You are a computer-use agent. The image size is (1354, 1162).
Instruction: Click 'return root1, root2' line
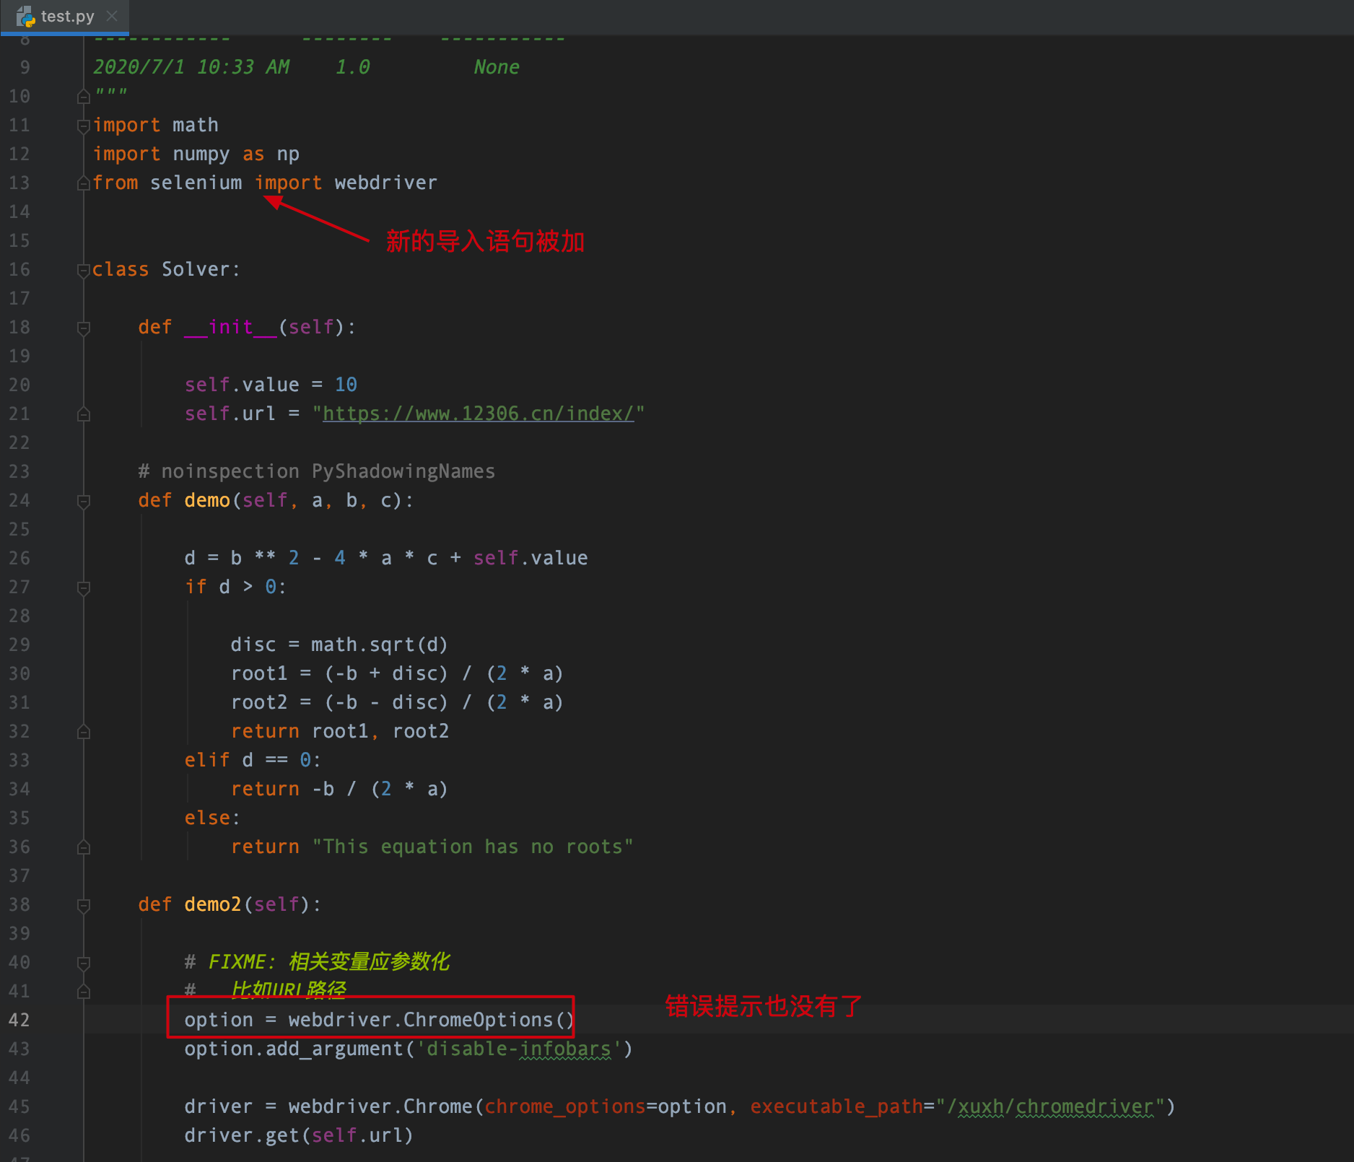340,731
